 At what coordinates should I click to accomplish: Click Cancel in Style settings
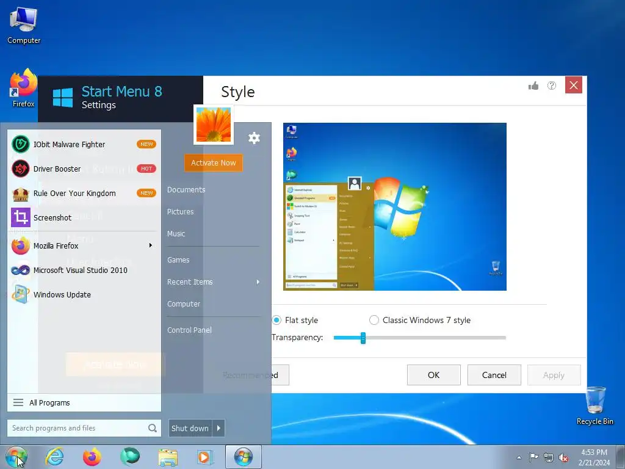click(494, 375)
